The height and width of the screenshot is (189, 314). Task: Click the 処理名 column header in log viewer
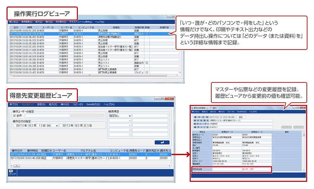pyautogui.click(x=115, y=27)
